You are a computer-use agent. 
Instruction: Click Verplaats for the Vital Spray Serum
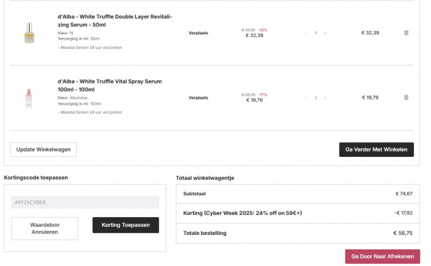click(198, 97)
